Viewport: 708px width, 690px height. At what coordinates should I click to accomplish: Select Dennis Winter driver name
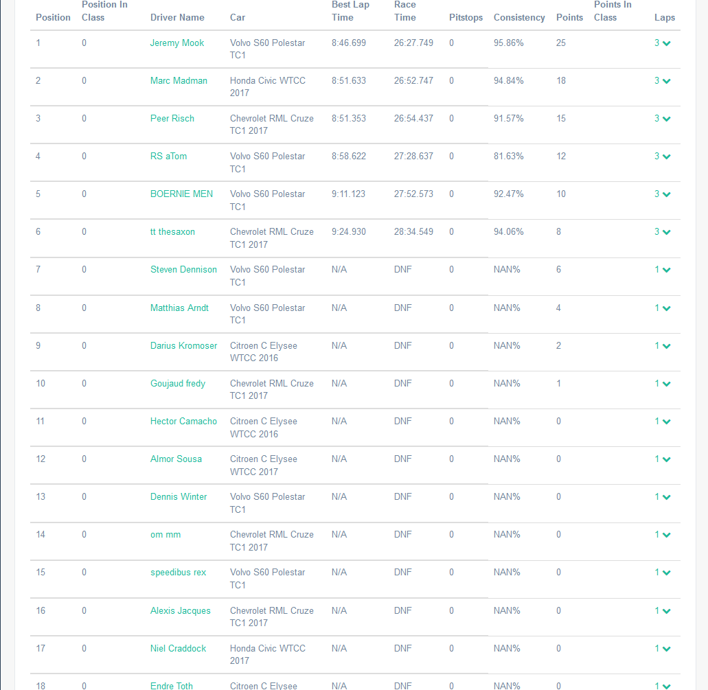pyautogui.click(x=179, y=496)
